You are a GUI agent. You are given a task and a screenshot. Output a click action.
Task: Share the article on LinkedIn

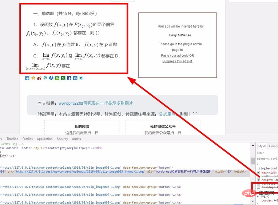click(x=75, y=78)
